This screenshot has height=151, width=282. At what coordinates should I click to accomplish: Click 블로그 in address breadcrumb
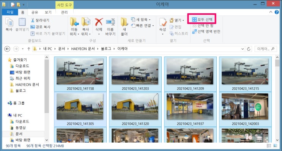pos(106,49)
